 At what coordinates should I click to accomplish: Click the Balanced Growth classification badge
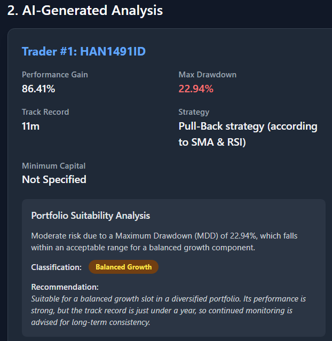124,267
